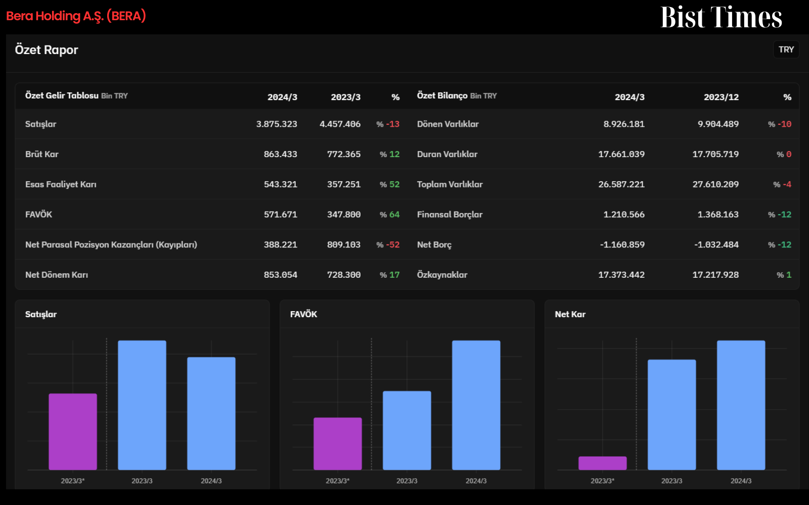The width and height of the screenshot is (809, 505).
Task: Click the Dönen Varlıklar row label
Action: 447,124
